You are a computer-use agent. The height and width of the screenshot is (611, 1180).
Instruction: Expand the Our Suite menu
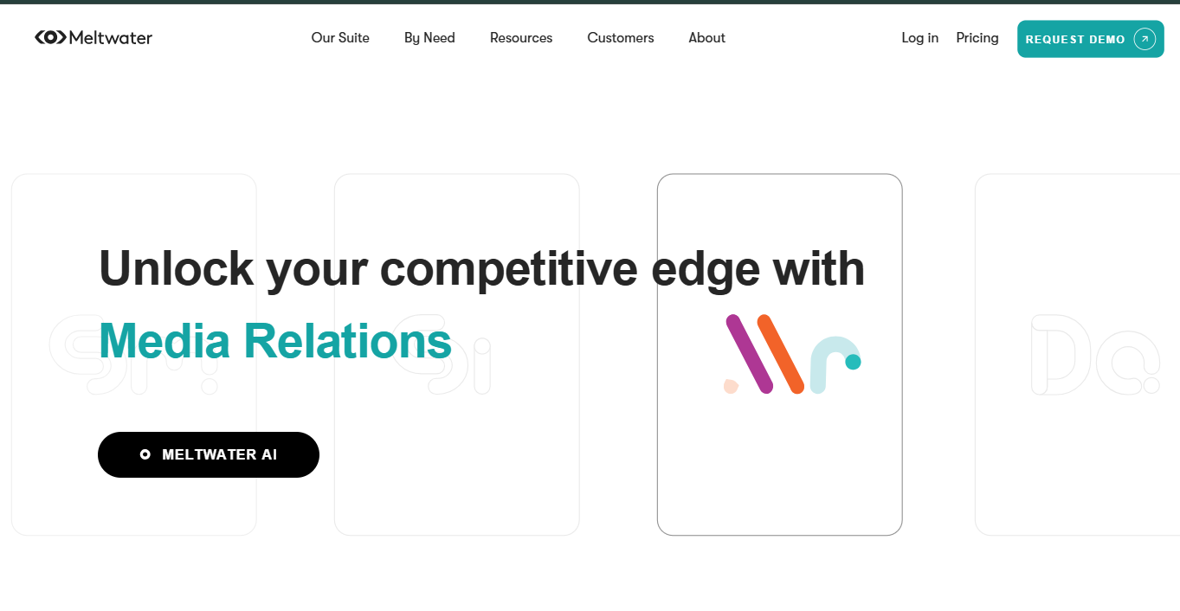pyautogui.click(x=340, y=38)
